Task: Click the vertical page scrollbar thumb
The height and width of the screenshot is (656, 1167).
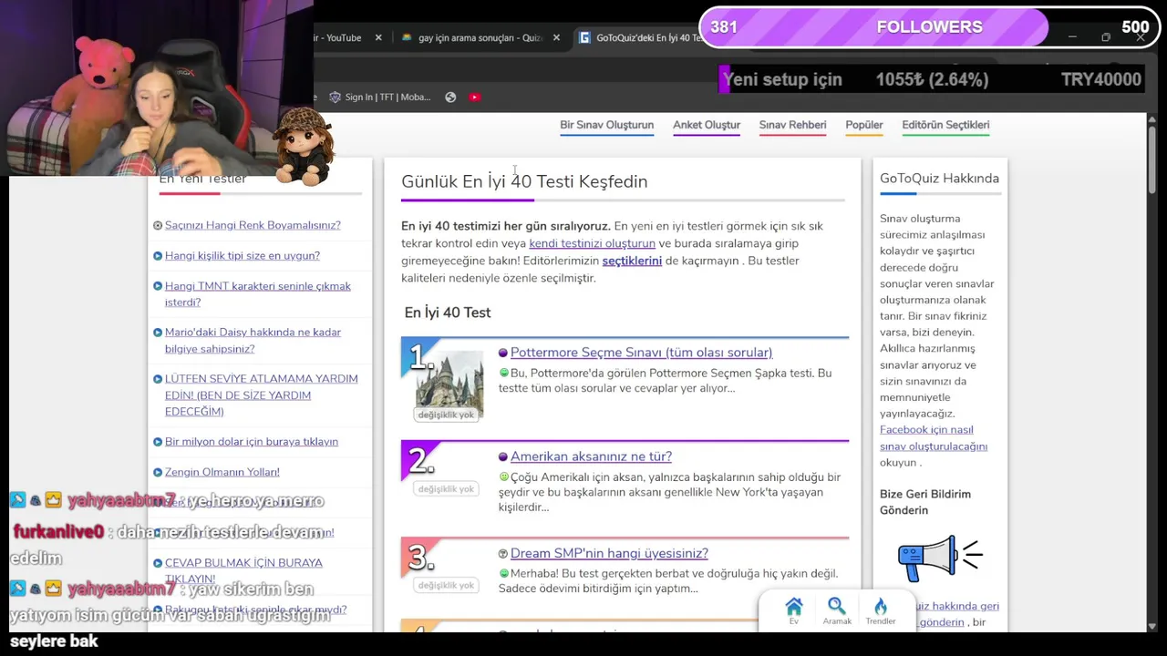Action: point(1152,159)
